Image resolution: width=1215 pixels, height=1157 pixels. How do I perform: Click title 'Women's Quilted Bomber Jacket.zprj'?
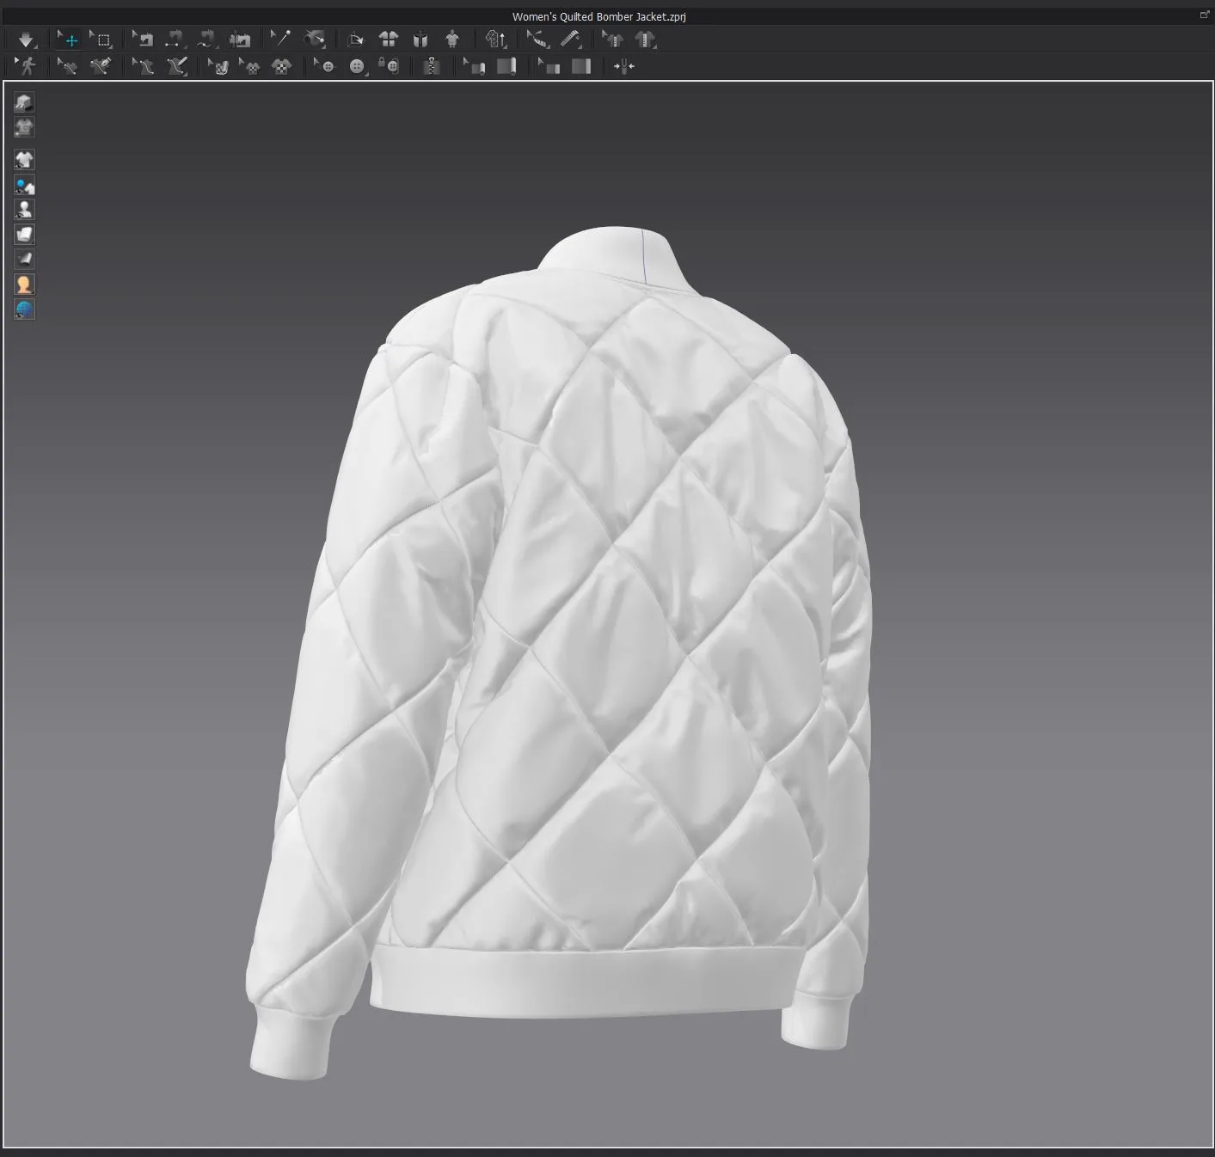tap(598, 16)
